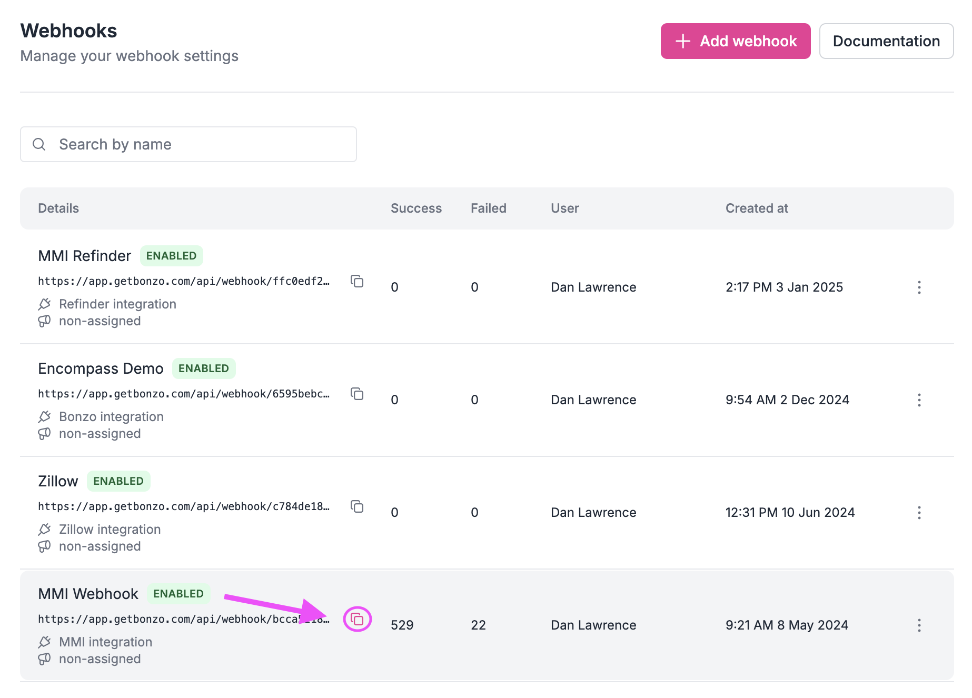Toggle the ENABLED badge on Zillow
The width and height of the screenshot is (972, 698).
pos(118,481)
